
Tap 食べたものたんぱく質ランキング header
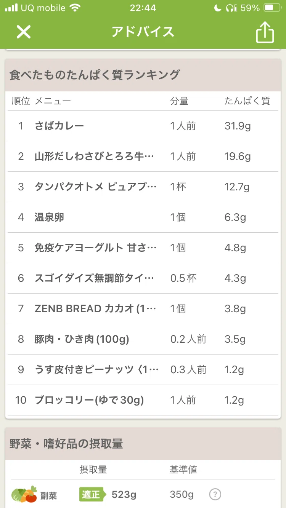[94, 75]
